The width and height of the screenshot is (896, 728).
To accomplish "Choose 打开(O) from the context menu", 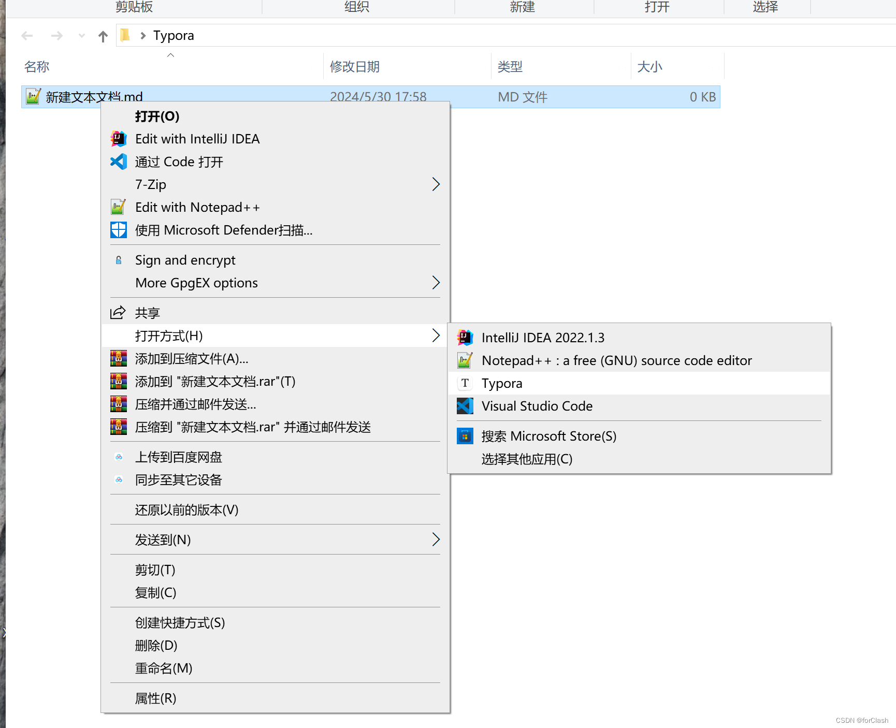I will [x=276, y=116].
